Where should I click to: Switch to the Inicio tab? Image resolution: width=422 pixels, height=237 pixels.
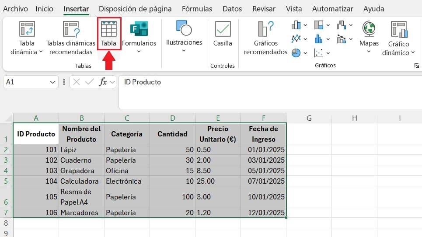click(x=45, y=9)
